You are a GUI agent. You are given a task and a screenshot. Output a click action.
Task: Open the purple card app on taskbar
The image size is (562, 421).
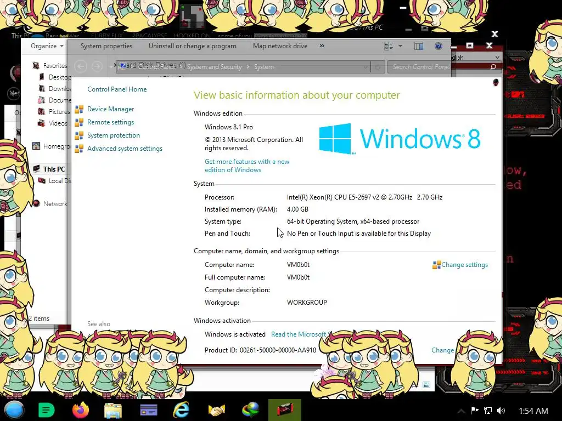148,410
